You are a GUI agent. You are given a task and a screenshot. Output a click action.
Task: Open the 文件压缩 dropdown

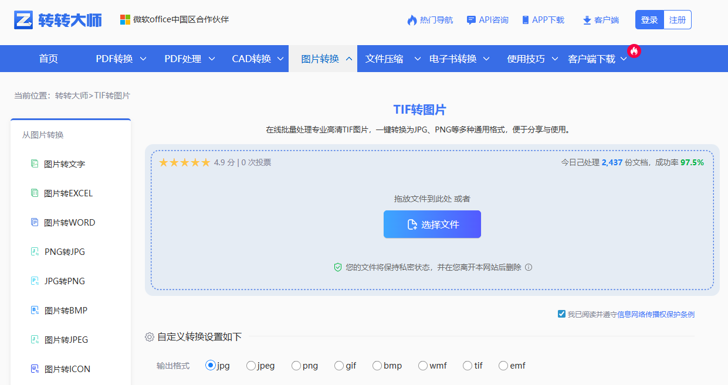[x=384, y=59]
